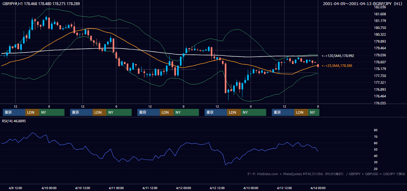Screen dimensions: 407x191
Task: Click the LDN session block for April 9
Action: click(x=32, y=112)
